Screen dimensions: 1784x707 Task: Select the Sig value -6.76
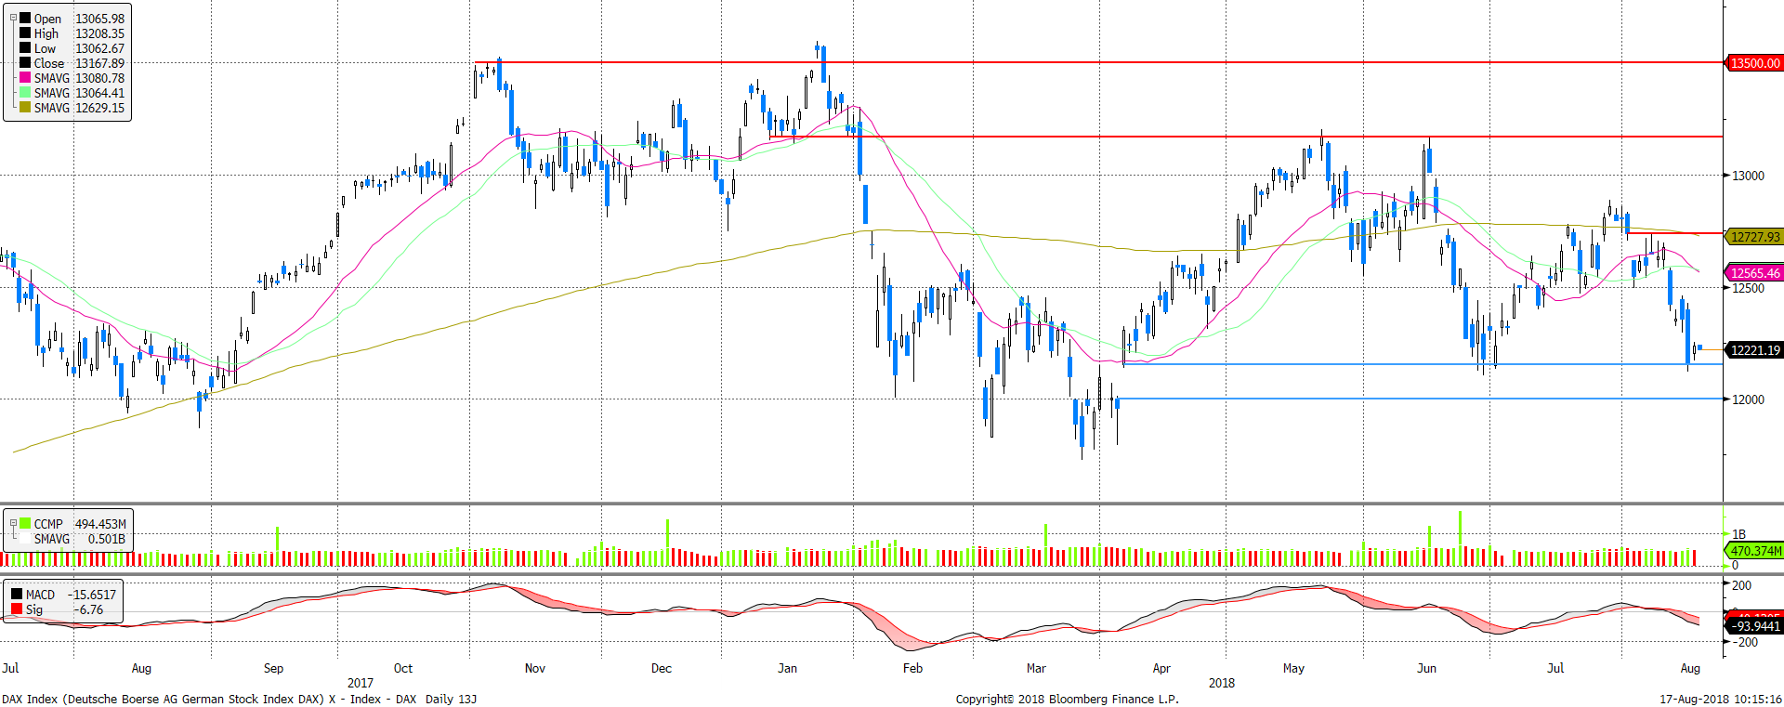[x=90, y=609]
